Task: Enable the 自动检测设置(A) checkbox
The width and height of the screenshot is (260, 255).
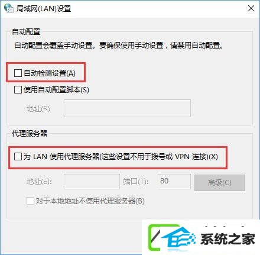Action: (x=18, y=73)
